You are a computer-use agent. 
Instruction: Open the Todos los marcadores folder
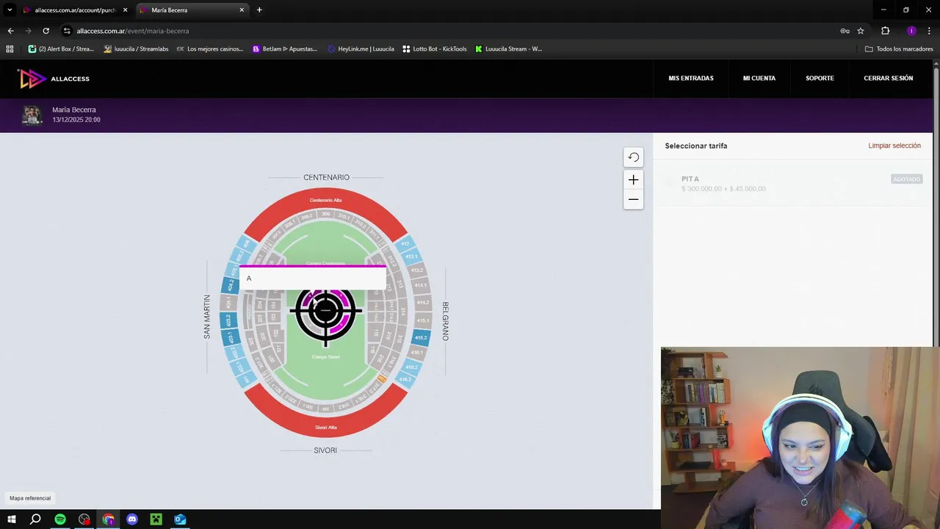pos(899,48)
